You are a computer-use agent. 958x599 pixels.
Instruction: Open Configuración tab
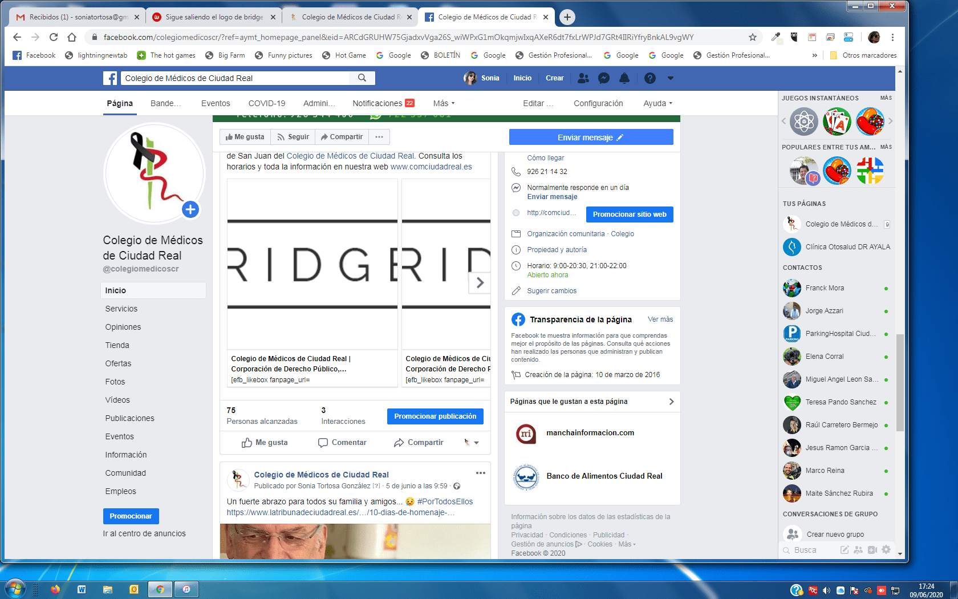tap(598, 103)
